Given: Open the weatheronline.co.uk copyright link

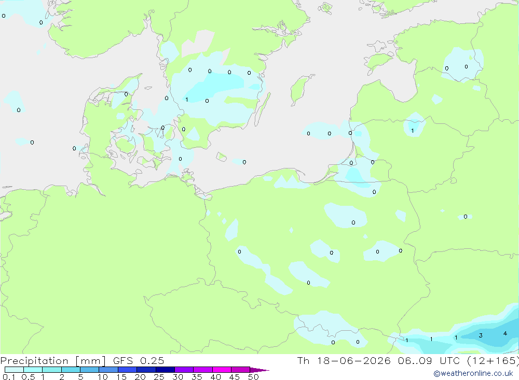Looking at the screenshot, I should 473,373.
